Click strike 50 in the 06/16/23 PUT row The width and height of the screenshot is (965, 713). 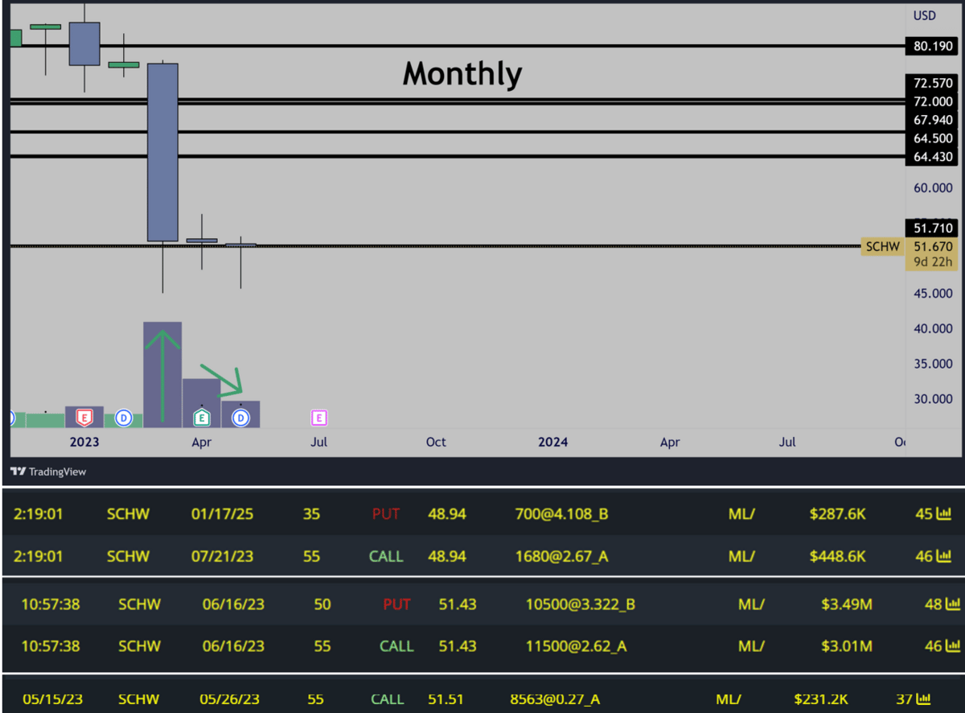[x=322, y=604]
